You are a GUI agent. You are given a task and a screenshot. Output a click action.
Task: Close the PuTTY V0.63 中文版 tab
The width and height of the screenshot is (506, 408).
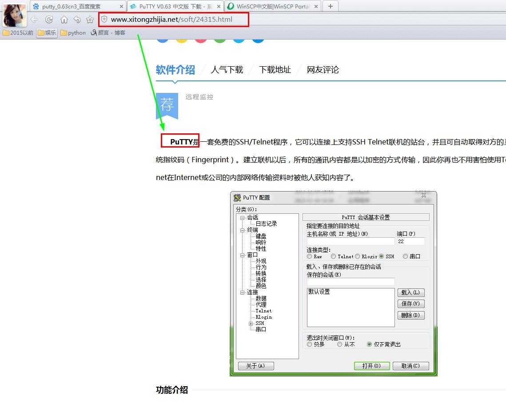[219, 7]
